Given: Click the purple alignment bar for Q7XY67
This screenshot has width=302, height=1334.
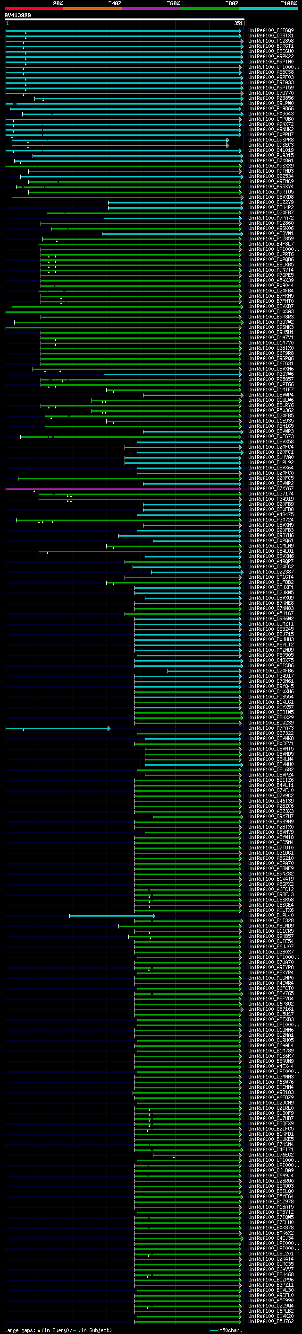Looking at the screenshot, I should pos(123,489).
